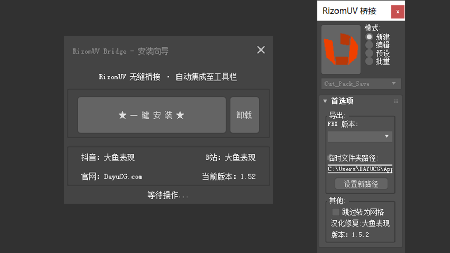Image resolution: width=450 pixels, height=253 pixels.
Task: Click the 抖音: 大鱼表现 text
Action: [x=108, y=157]
